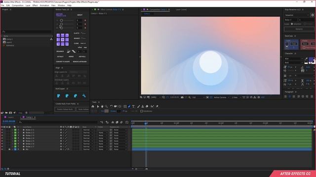Image resolution: width=316 pixels, height=177 pixels.
Task: Click the second blue ButtCapper icon
Action: (67, 96)
